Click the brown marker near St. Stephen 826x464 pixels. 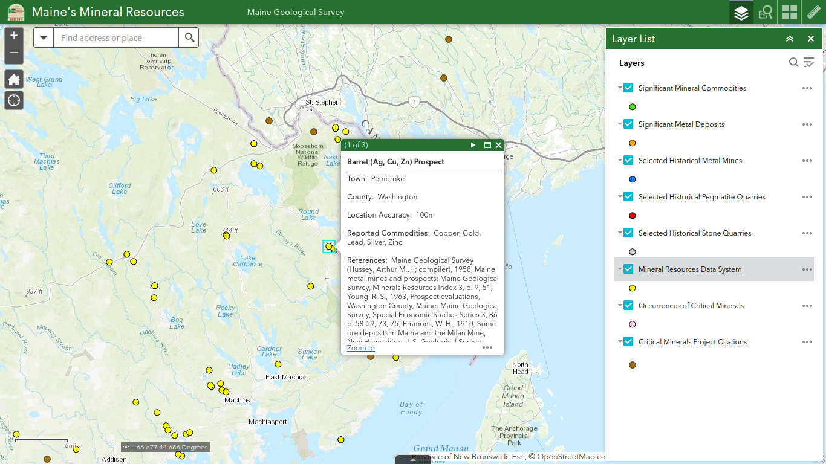314,131
